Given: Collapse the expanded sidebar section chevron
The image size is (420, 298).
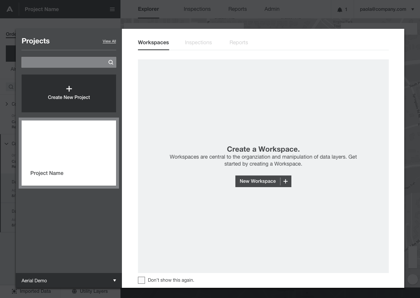Looking at the screenshot, I should (x=6, y=143).
